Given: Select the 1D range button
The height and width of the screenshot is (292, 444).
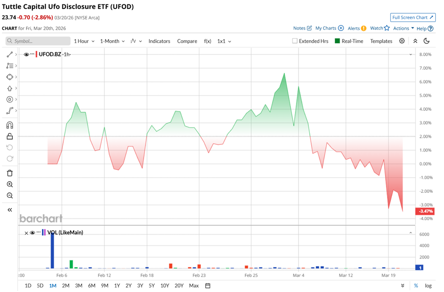Looking at the screenshot, I should (x=28, y=286).
